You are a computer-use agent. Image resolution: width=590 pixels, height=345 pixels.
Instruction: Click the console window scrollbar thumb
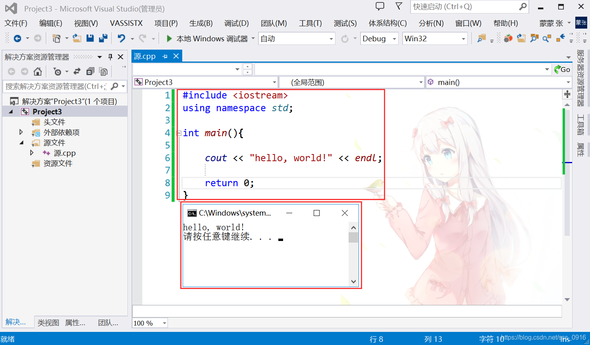click(353, 237)
